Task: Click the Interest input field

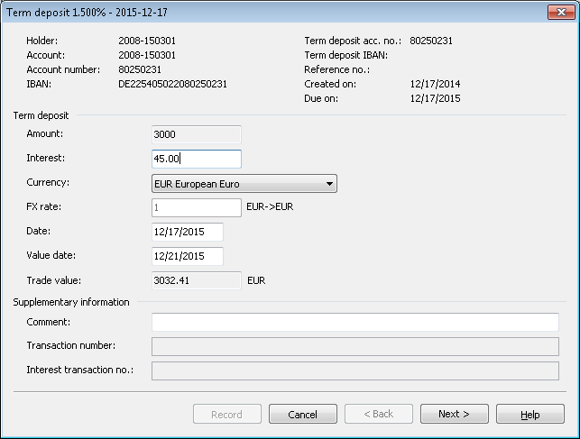Action: coord(197,159)
